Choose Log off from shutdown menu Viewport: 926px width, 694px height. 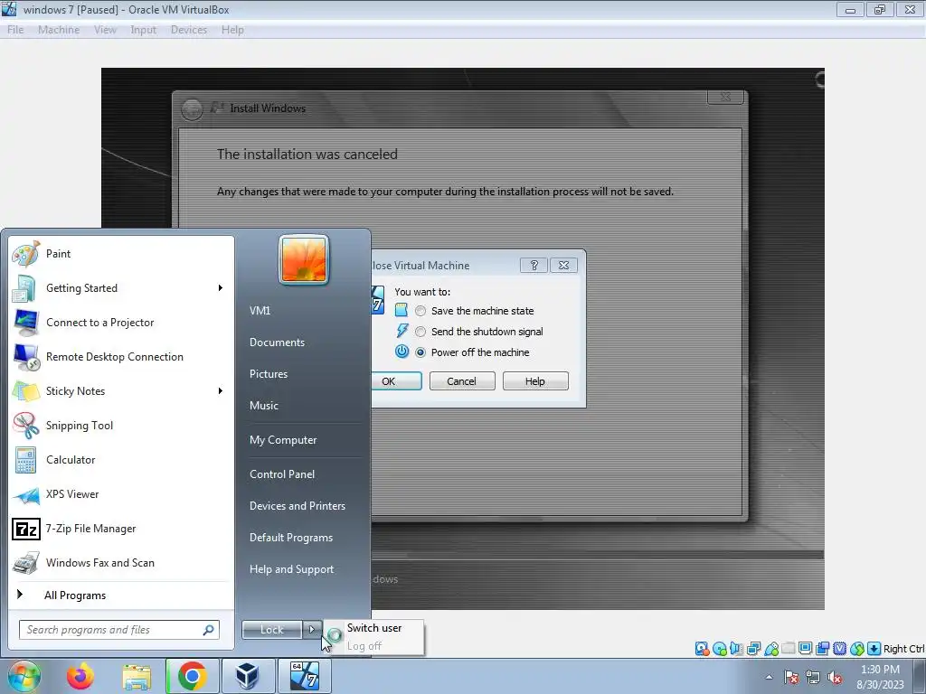(x=364, y=645)
